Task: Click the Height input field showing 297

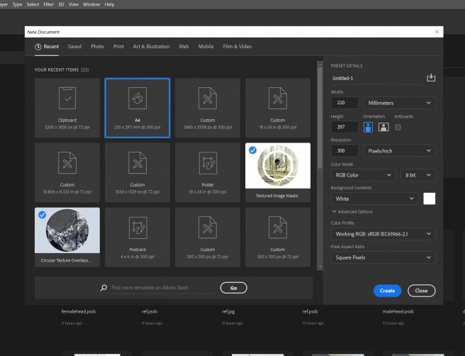Action: pos(344,127)
